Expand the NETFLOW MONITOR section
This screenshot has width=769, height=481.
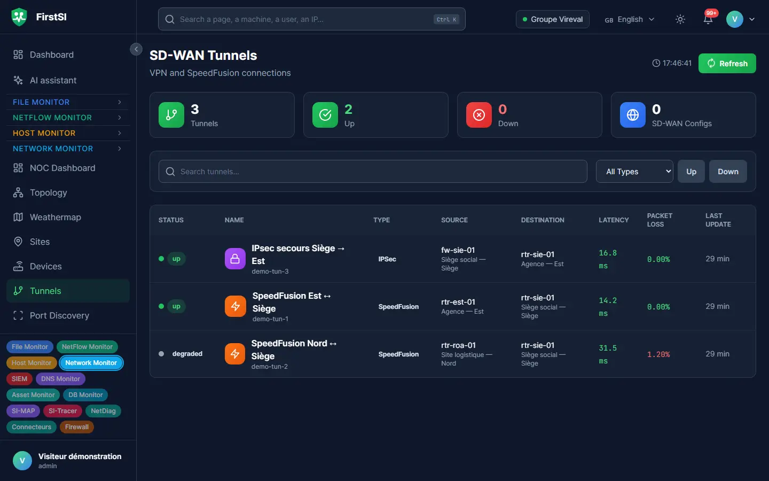[68, 118]
